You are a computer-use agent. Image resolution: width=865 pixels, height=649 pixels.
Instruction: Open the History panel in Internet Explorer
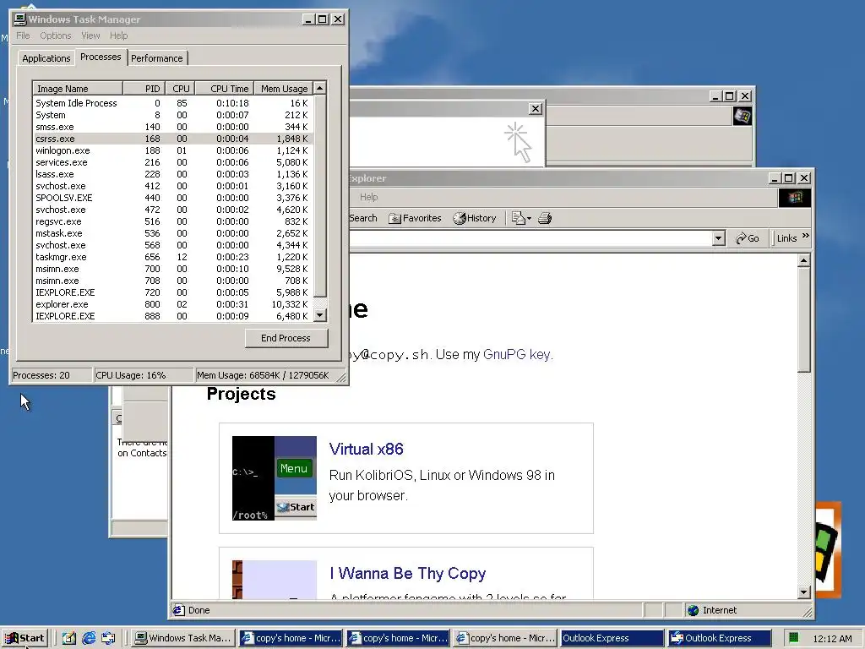pos(475,218)
